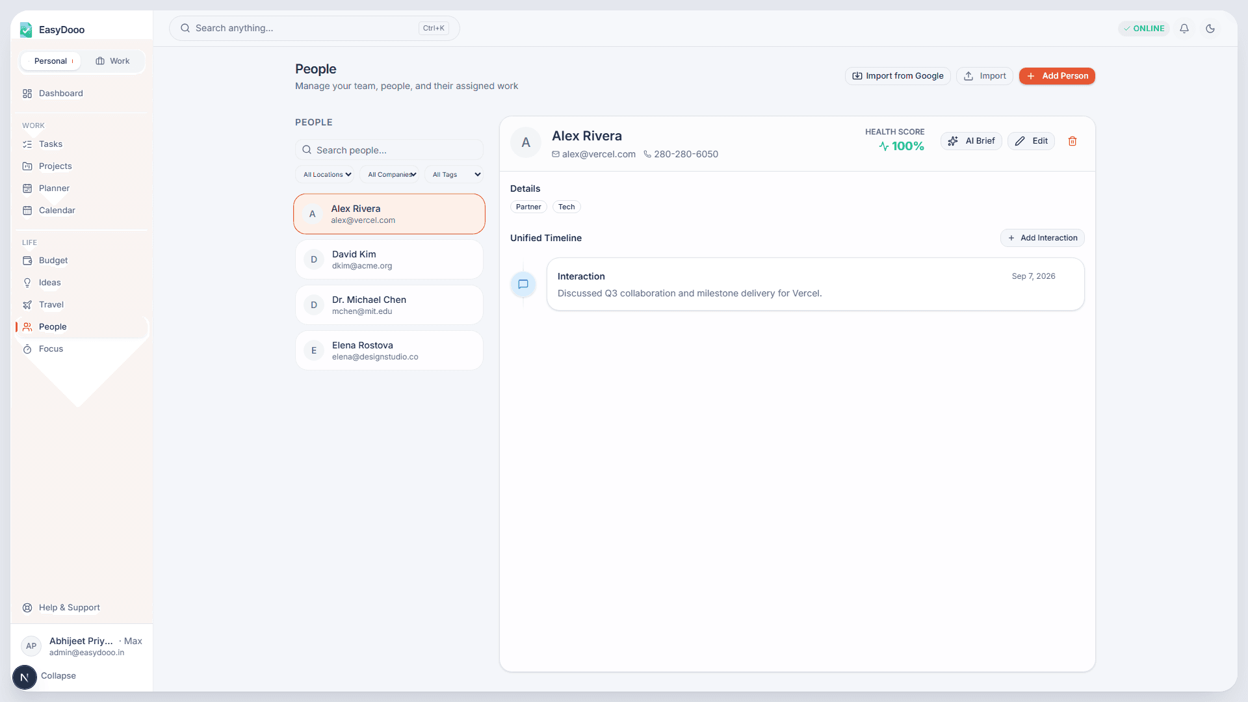
Task: Select Alex Rivera card in list
Action: click(x=389, y=214)
